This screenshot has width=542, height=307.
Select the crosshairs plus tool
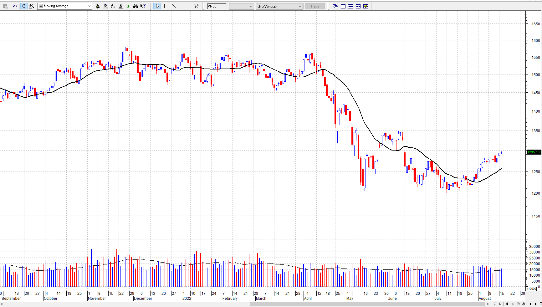click(165, 6)
